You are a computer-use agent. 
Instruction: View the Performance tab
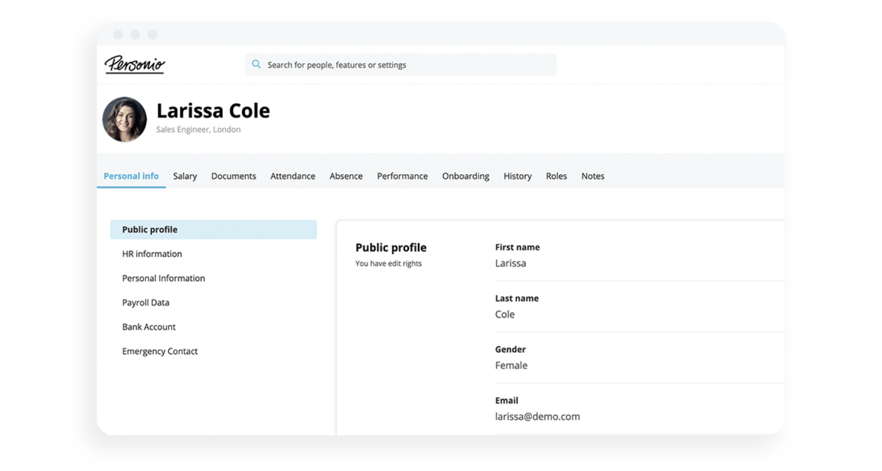[x=402, y=176]
